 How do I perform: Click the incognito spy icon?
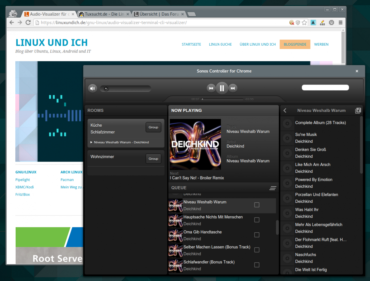13,13
